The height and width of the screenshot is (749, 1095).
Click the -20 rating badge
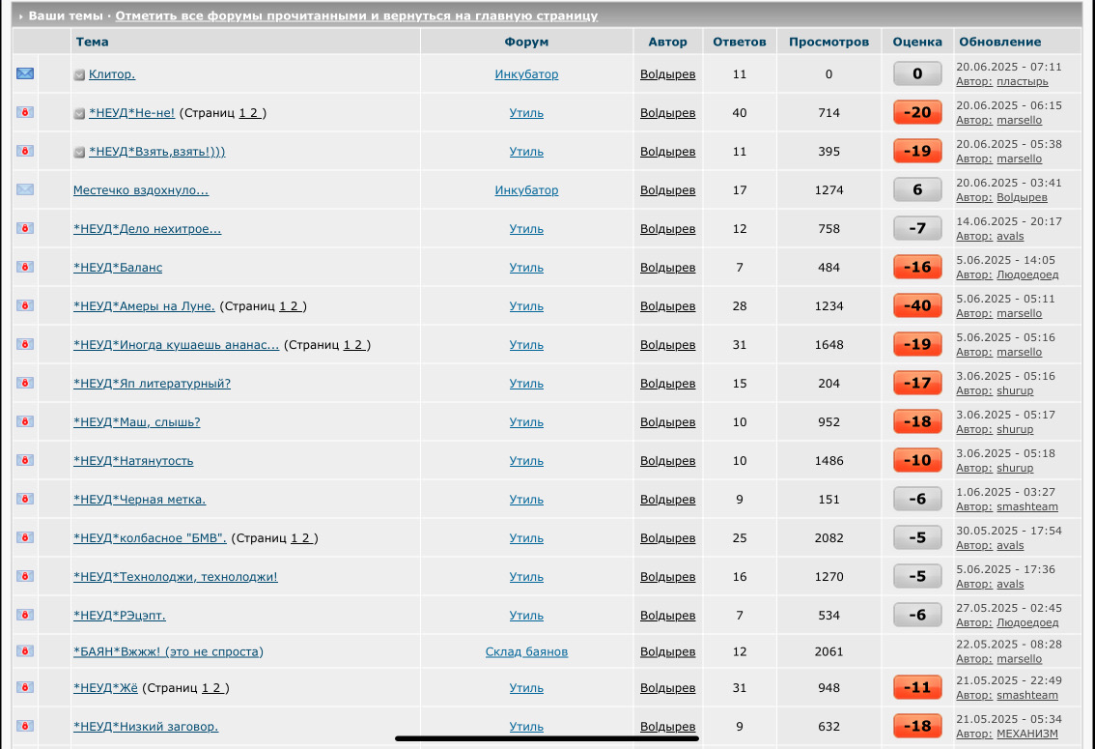pyautogui.click(x=917, y=112)
